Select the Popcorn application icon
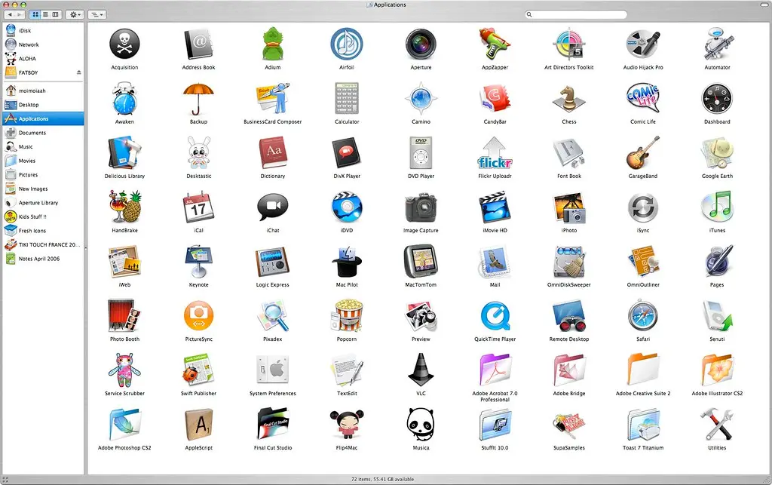Viewport: 772px width, 485px height. [x=347, y=316]
